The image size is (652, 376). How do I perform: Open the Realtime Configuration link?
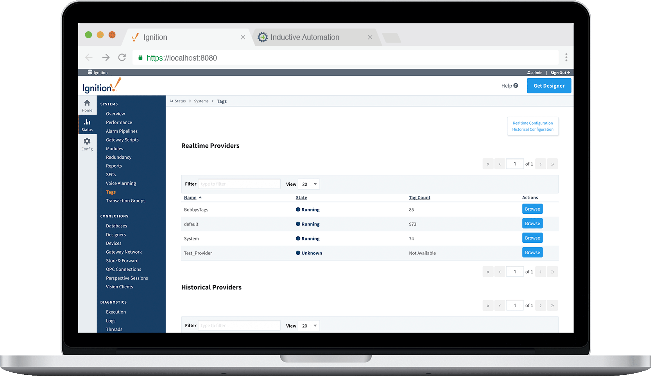pos(532,123)
